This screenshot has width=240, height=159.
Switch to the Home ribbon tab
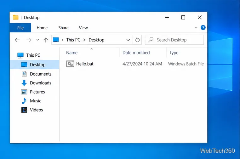42,28
